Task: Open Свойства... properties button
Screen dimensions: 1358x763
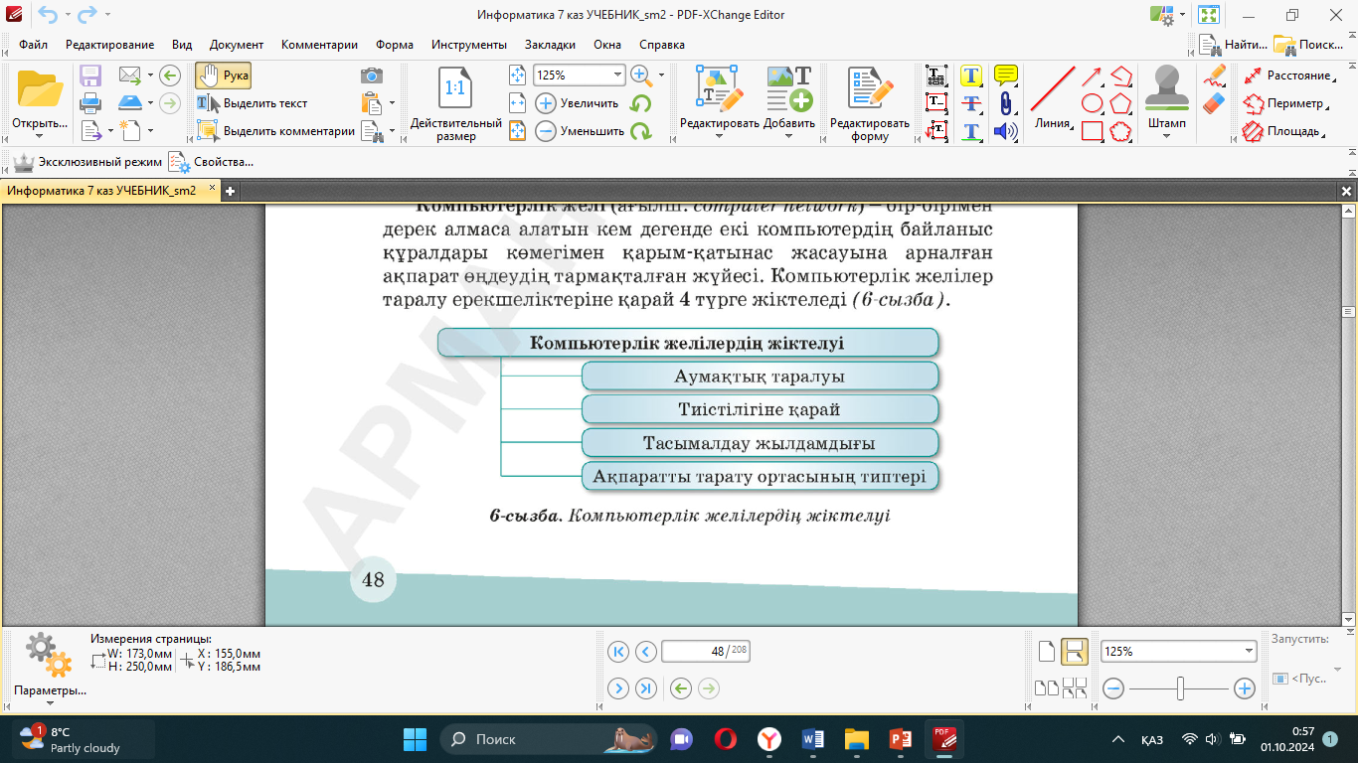Action: tap(211, 162)
